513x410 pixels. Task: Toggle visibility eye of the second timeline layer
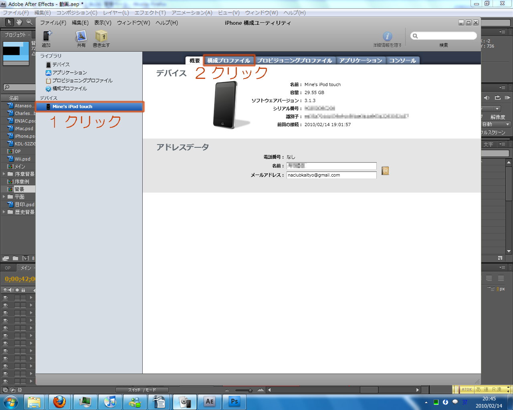6,305
